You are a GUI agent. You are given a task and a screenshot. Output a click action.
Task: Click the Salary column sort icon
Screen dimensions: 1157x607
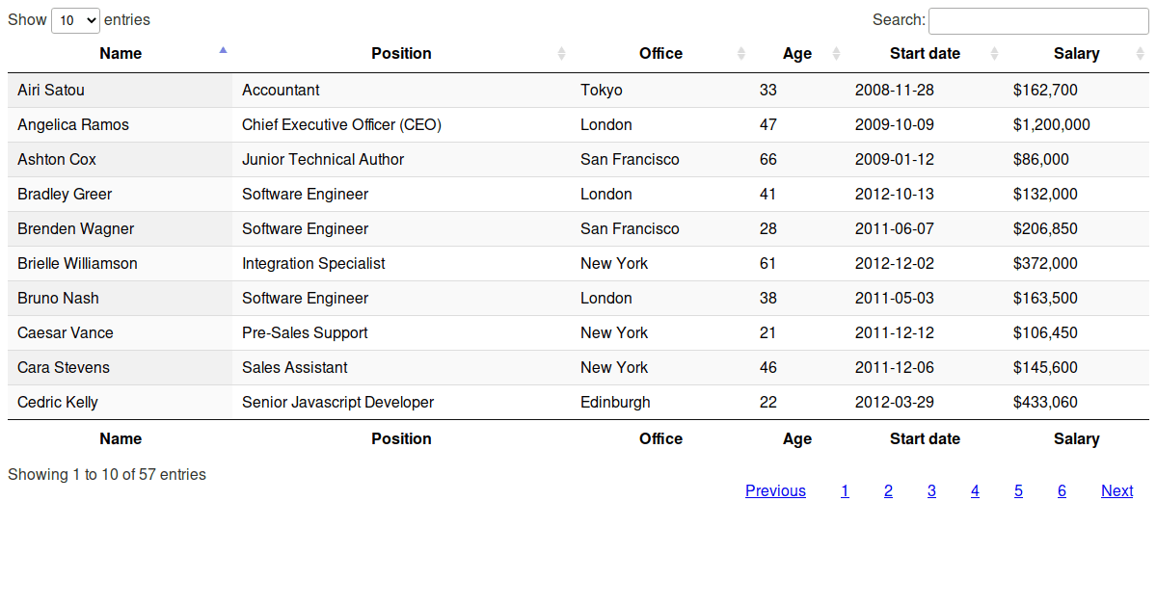point(1141,54)
